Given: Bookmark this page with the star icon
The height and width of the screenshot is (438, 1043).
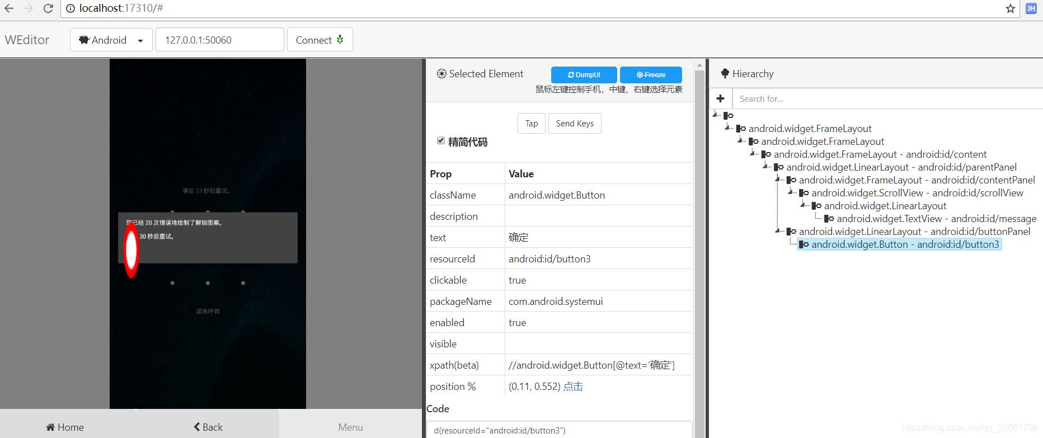Looking at the screenshot, I should (x=1010, y=8).
